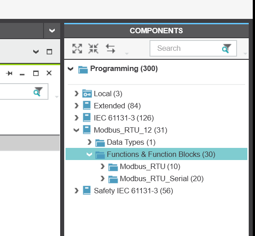The width and height of the screenshot is (255, 236).
Task: Click the search filter icon in left panel search box
Action: pyautogui.click(x=38, y=92)
